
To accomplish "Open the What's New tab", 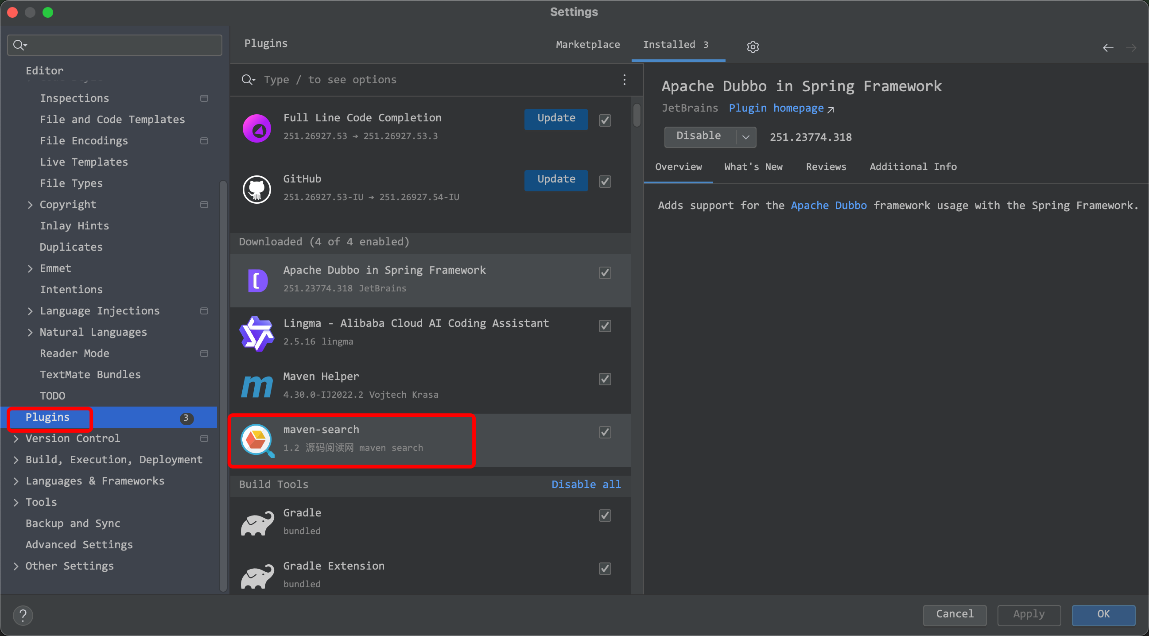I will point(753,167).
